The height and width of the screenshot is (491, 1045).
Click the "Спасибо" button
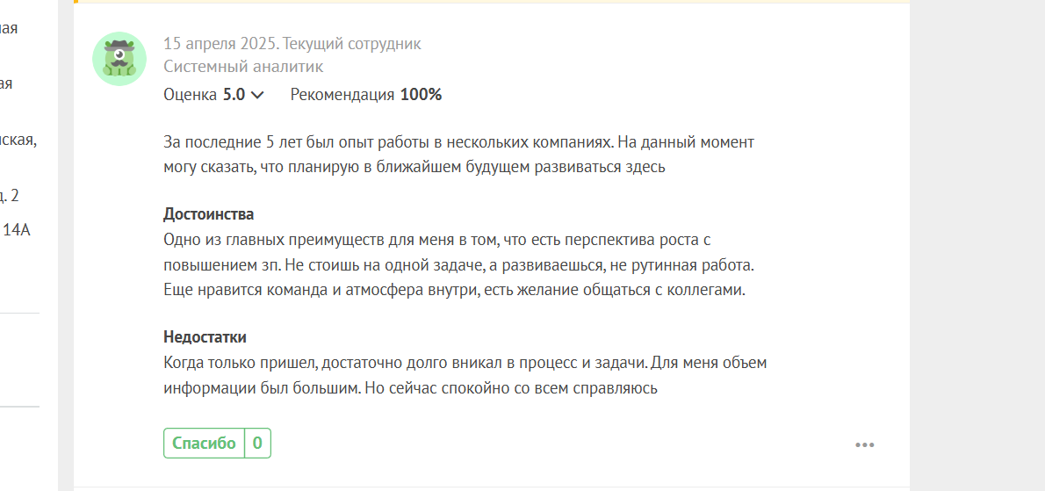(x=204, y=443)
